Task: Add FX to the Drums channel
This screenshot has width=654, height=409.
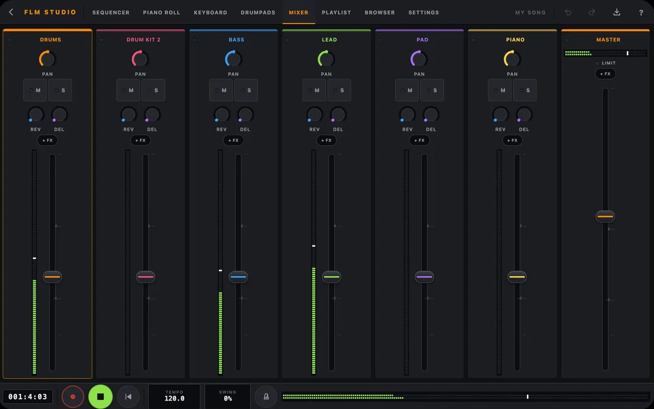Action: pyautogui.click(x=48, y=140)
